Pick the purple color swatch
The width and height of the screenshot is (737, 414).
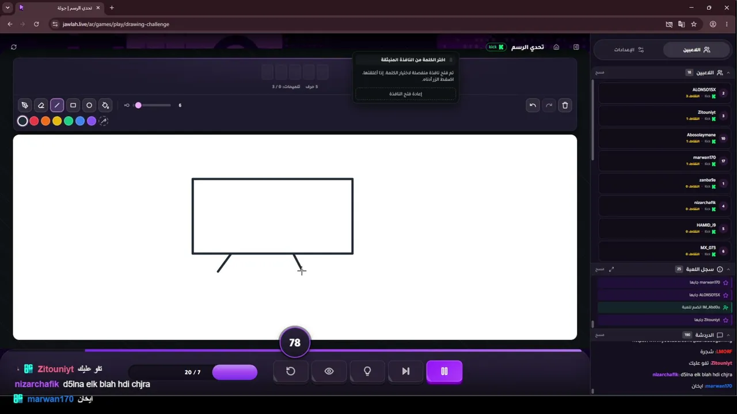click(92, 121)
